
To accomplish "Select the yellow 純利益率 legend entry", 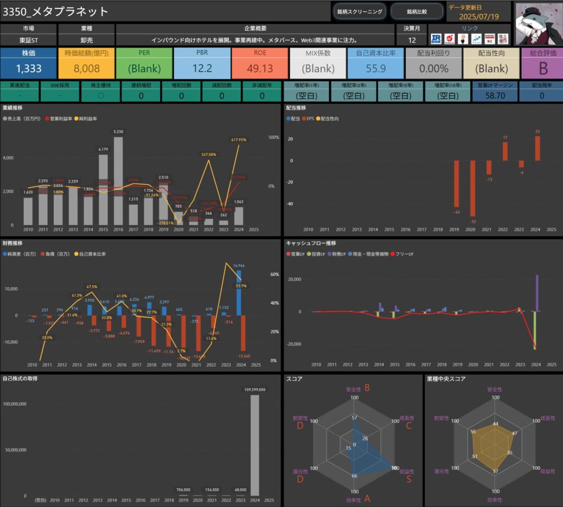I will (85, 119).
